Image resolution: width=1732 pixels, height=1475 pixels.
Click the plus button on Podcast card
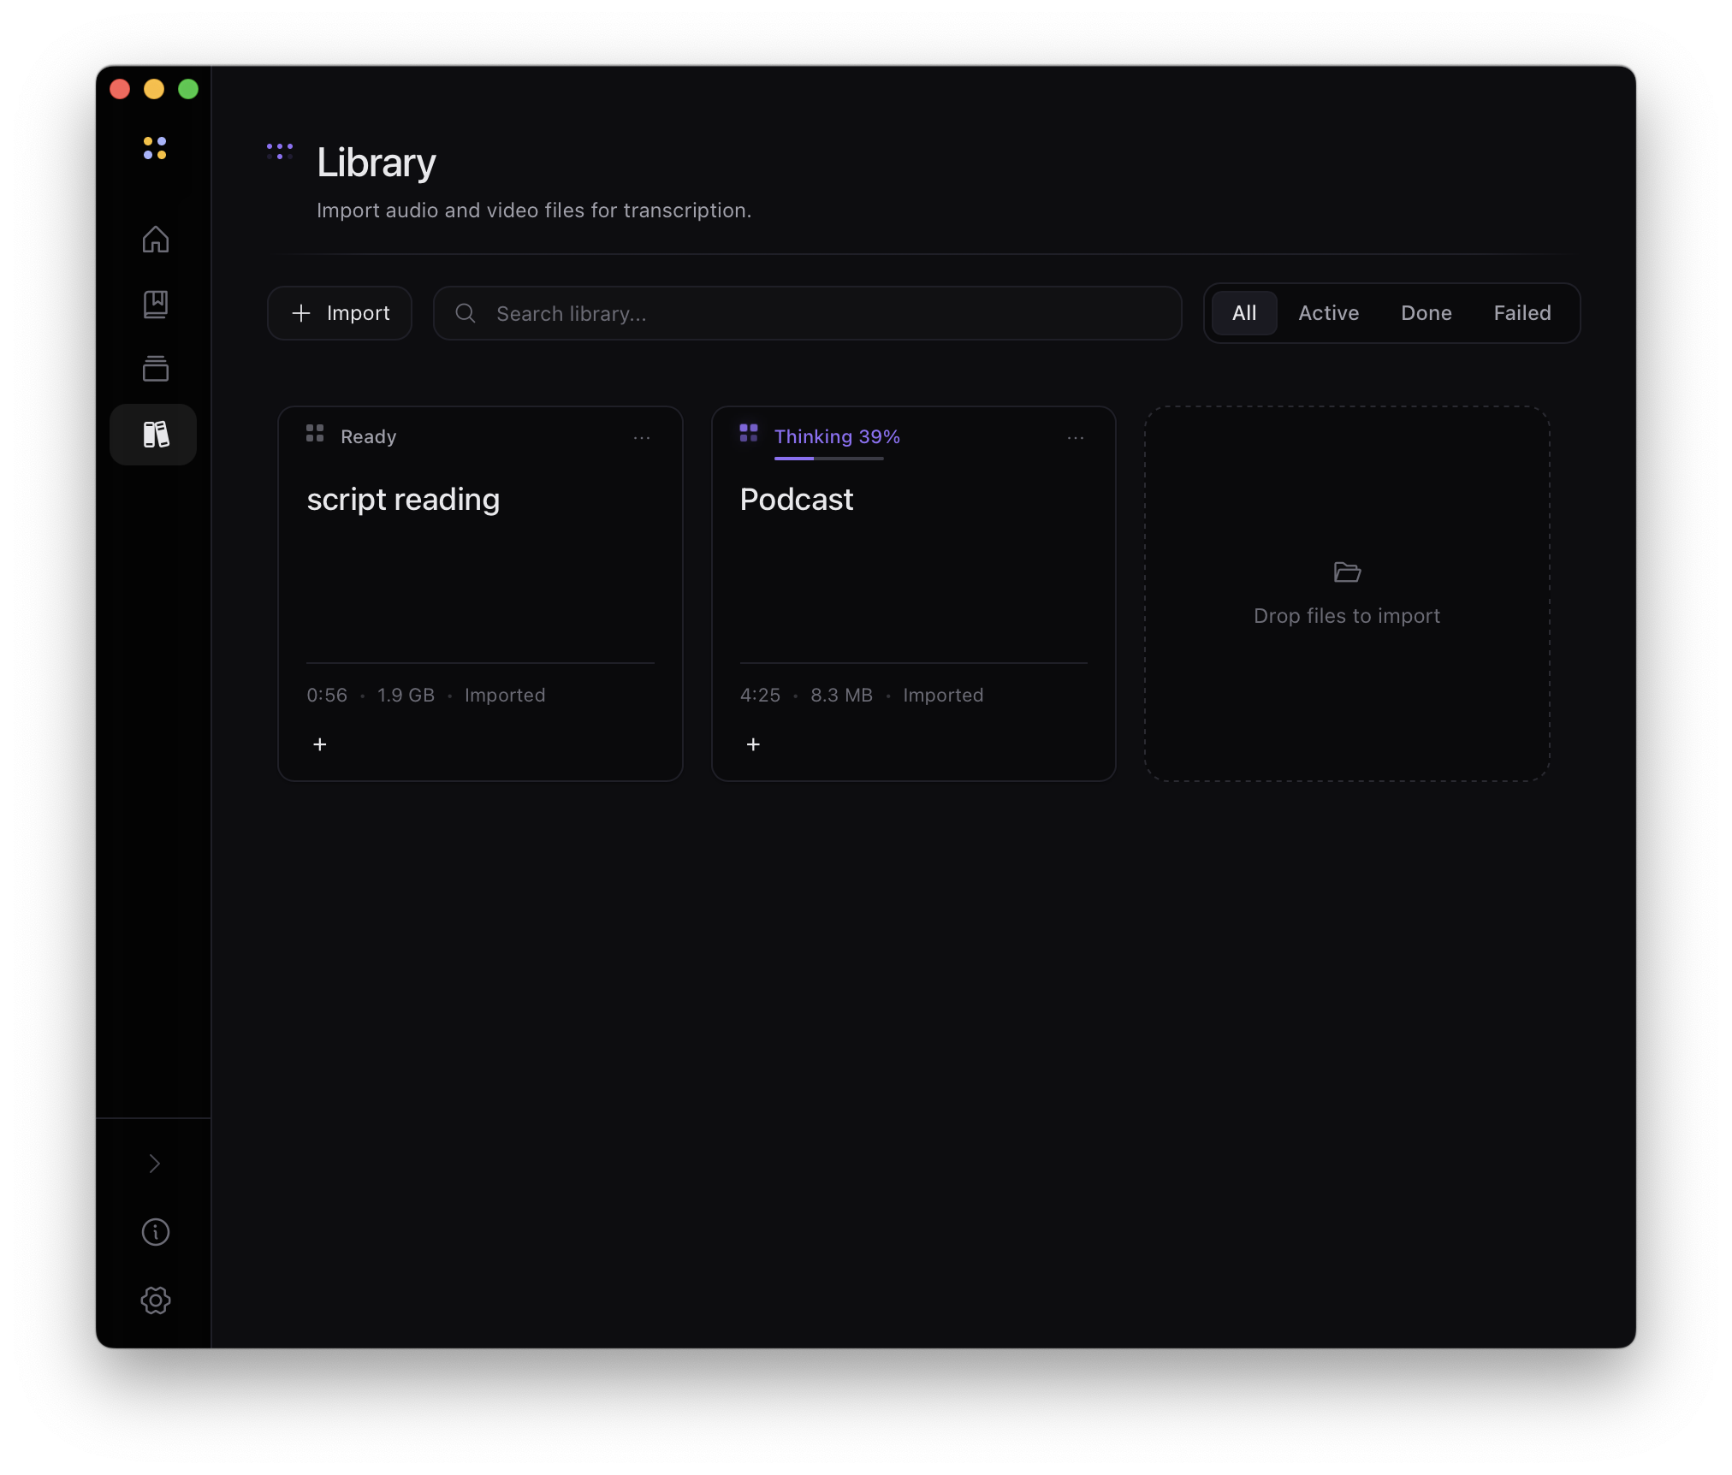point(753,744)
